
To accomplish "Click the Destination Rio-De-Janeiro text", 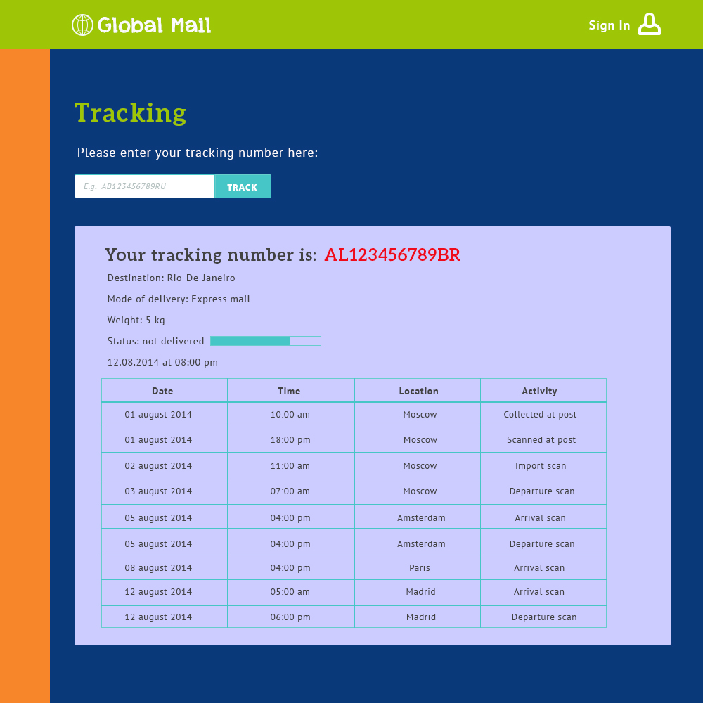I will coord(171,278).
